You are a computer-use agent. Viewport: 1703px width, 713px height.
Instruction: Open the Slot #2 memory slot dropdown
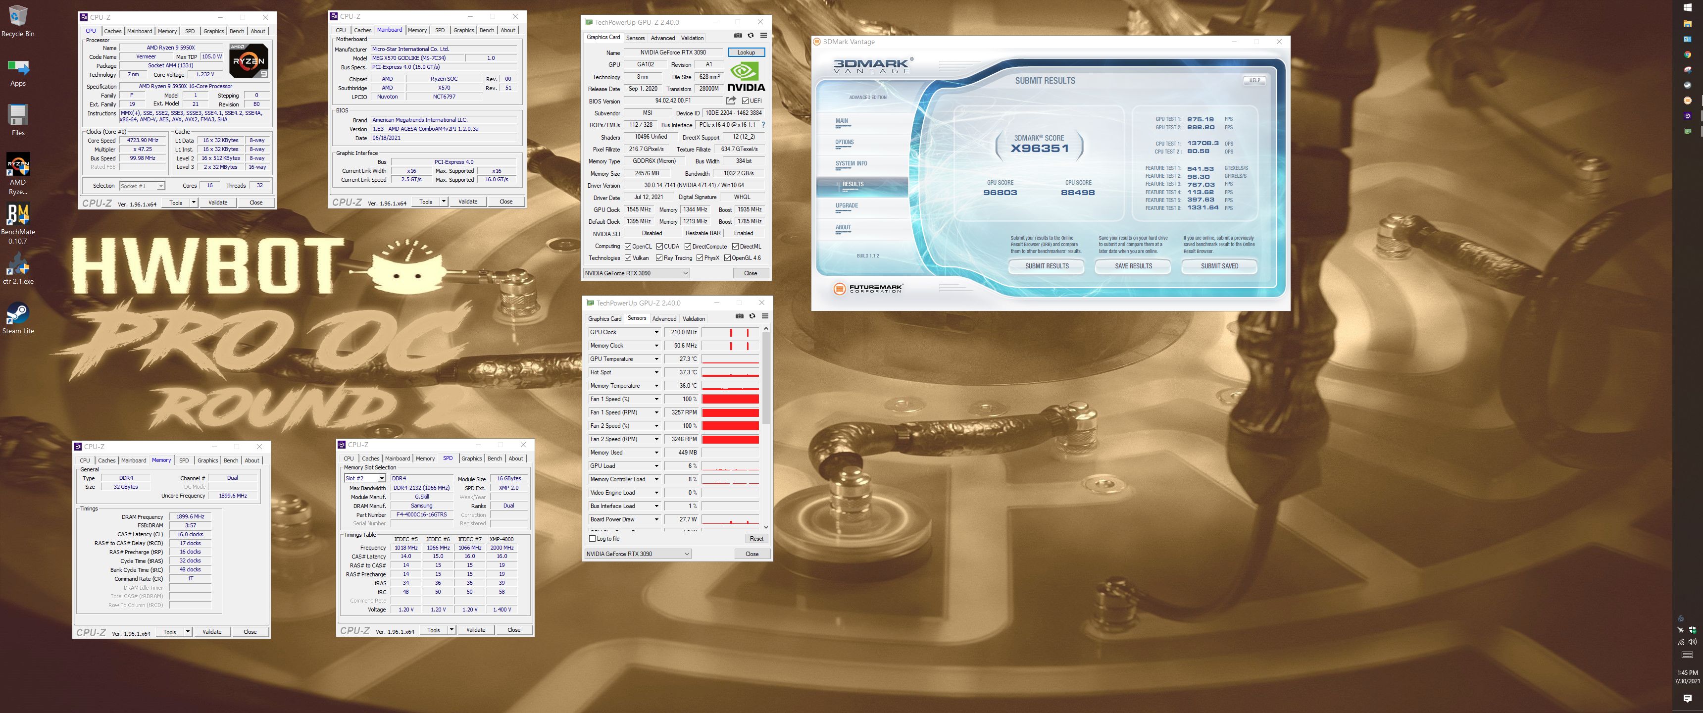365,478
